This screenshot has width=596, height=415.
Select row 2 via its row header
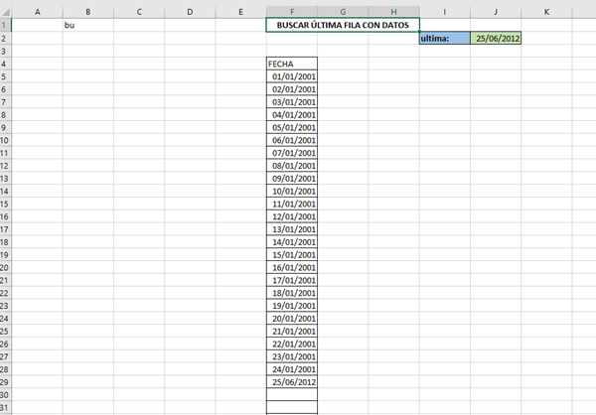[x=6, y=38]
